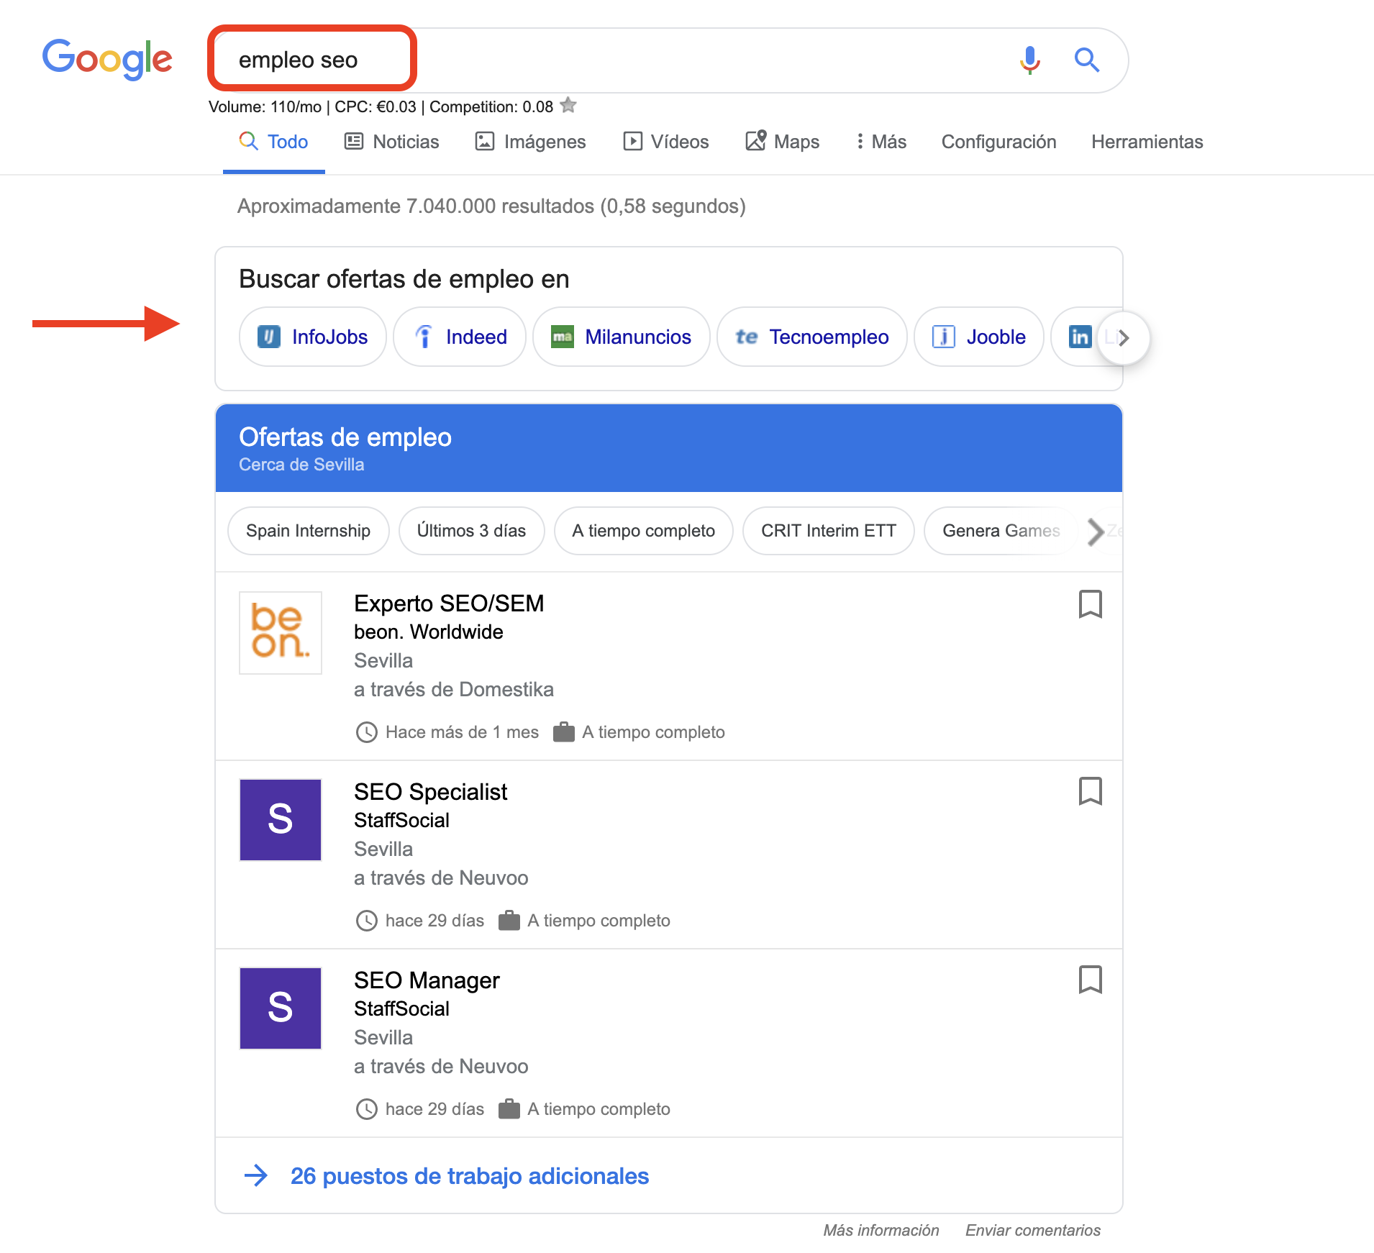Switch to the Todo tab
1374x1253 pixels.
(273, 142)
